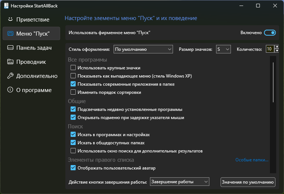This screenshot has height=194, width=284.
Task: Maximize the StartAllBack settings window
Action: (x=258, y=6)
